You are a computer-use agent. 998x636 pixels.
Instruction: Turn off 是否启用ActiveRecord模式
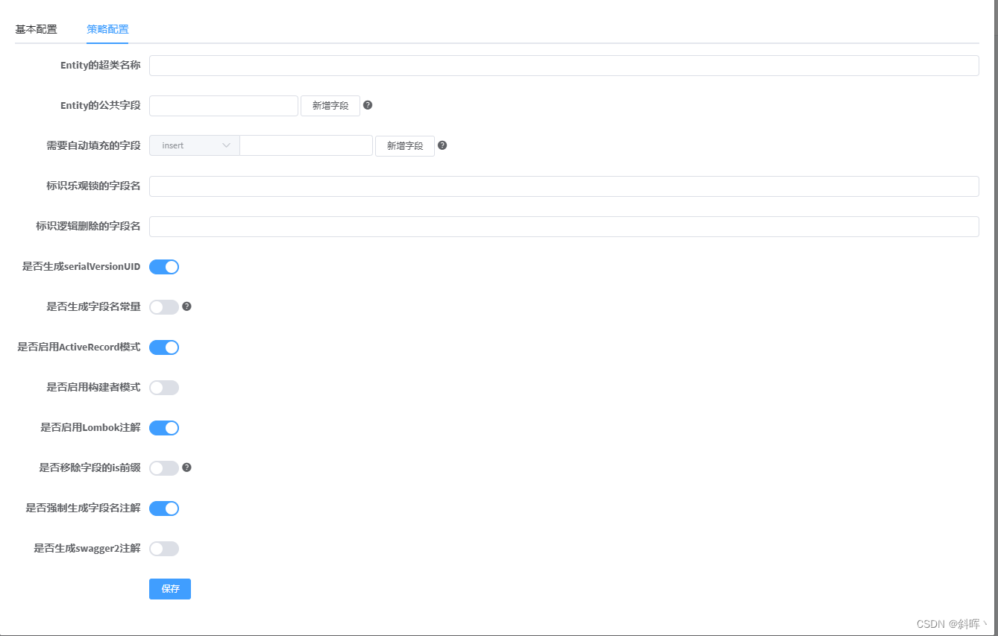point(163,347)
